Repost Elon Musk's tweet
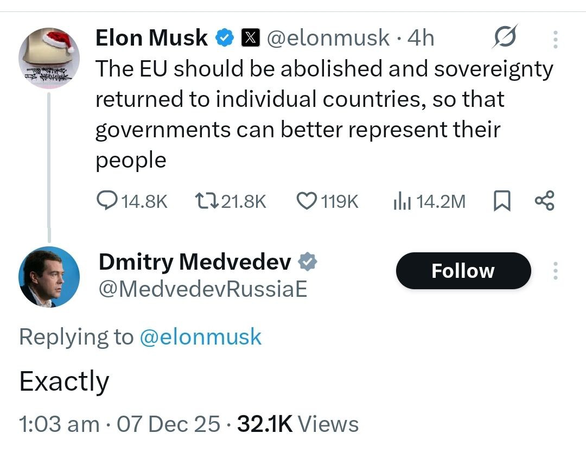The image size is (586, 452). (206, 201)
